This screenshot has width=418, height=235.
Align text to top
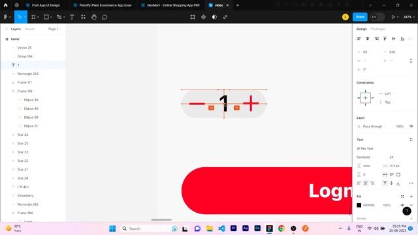click(x=385, y=183)
